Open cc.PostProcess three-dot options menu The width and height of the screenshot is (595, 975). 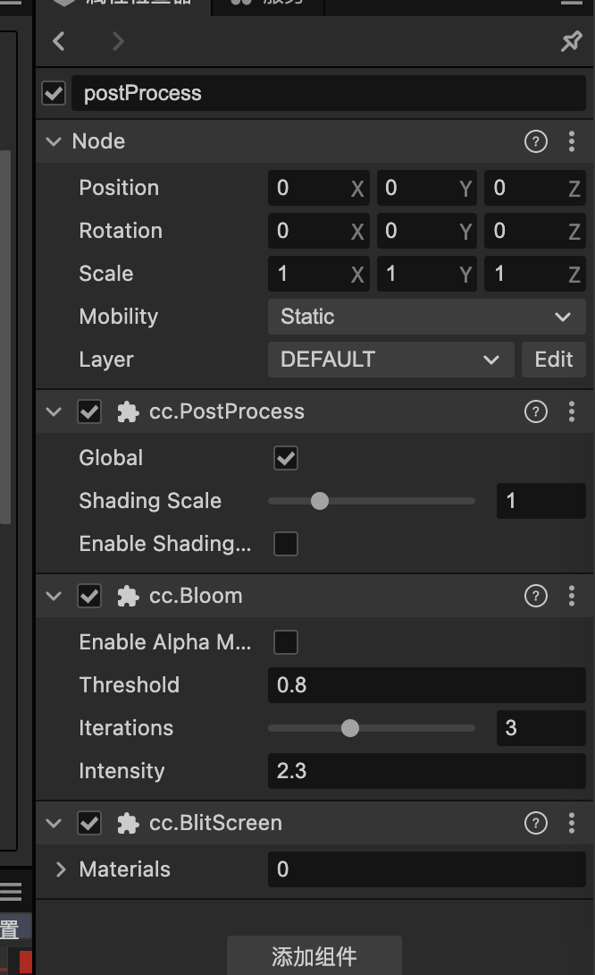click(572, 411)
